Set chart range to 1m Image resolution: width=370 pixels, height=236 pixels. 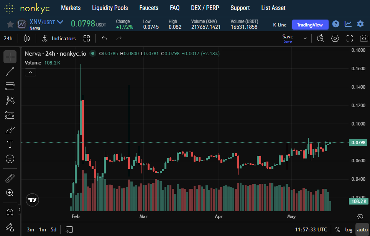(x=43, y=229)
